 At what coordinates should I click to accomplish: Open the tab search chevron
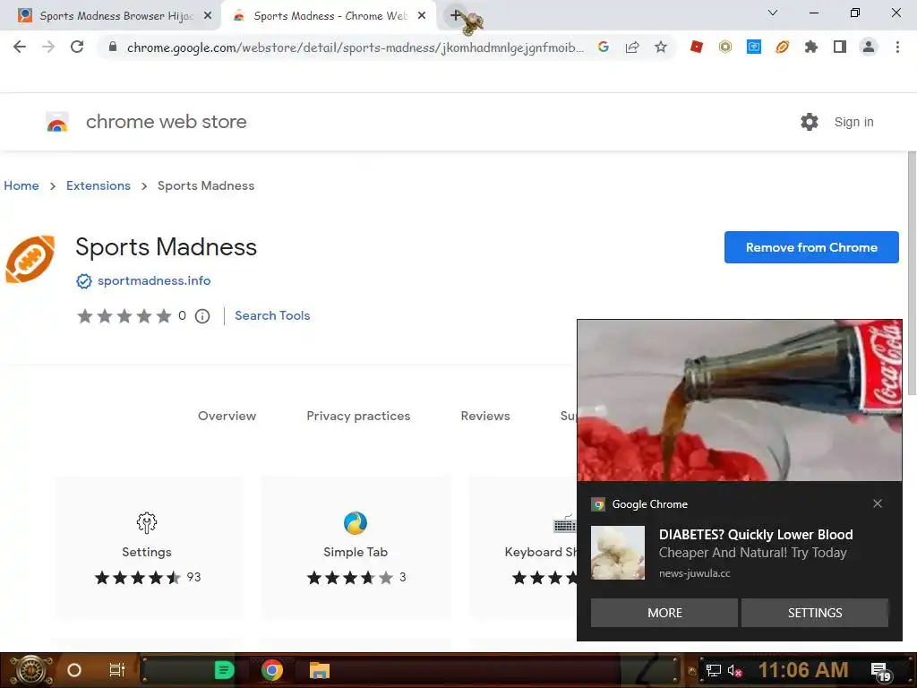tap(773, 13)
